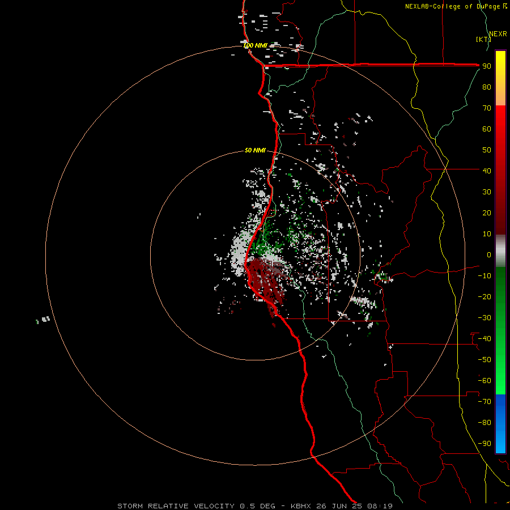510x510 pixels.
Task: Select the positive 90 scale label
Action: click(x=487, y=66)
